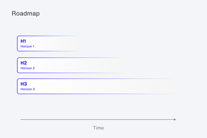
Task: Click the middle of the timeline arrow line
Action: click(x=98, y=119)
